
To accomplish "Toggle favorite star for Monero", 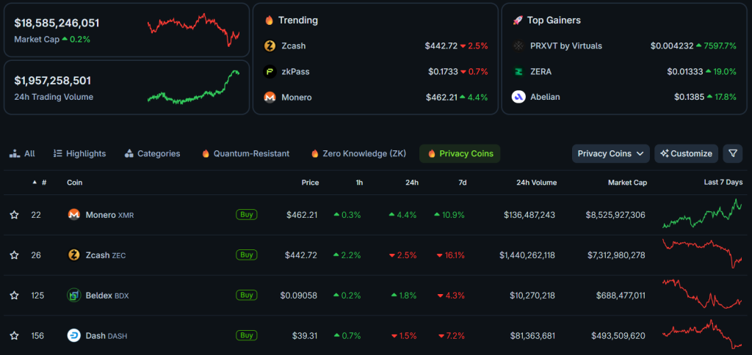I will pos(14,215).
